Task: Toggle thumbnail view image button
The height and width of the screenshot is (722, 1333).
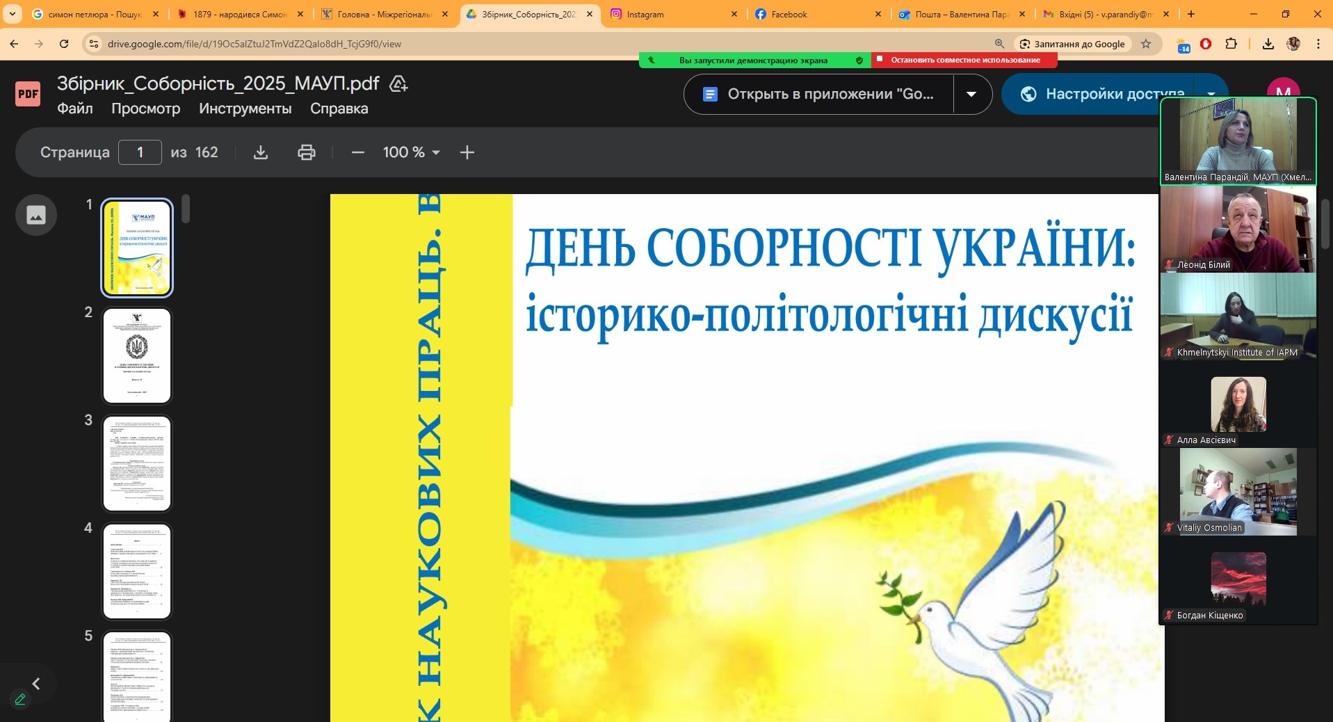Action: (36, 215)
